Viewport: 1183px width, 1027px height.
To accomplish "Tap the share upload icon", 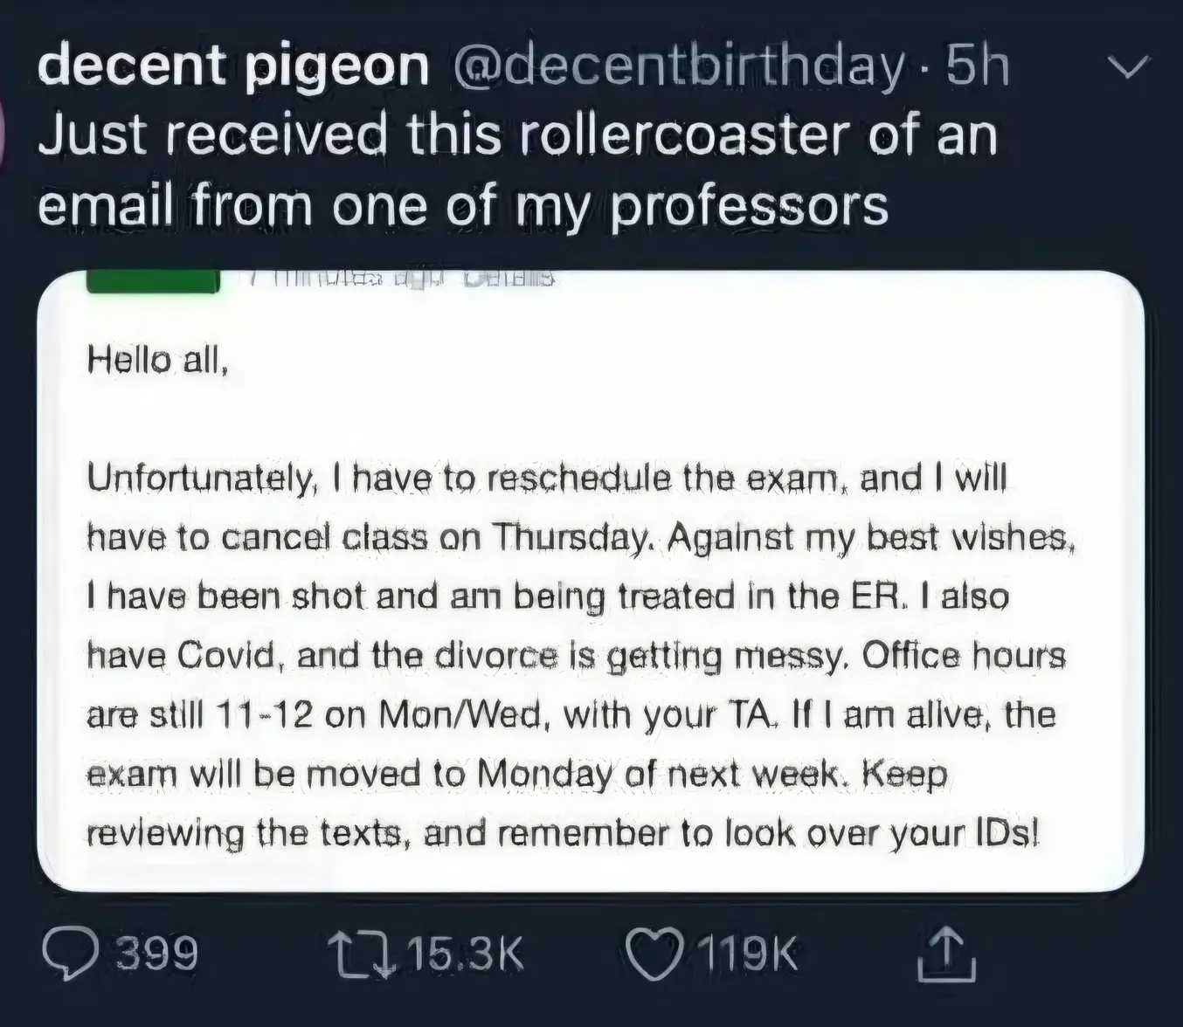I will pyautogui.click(x=946, y=954).
